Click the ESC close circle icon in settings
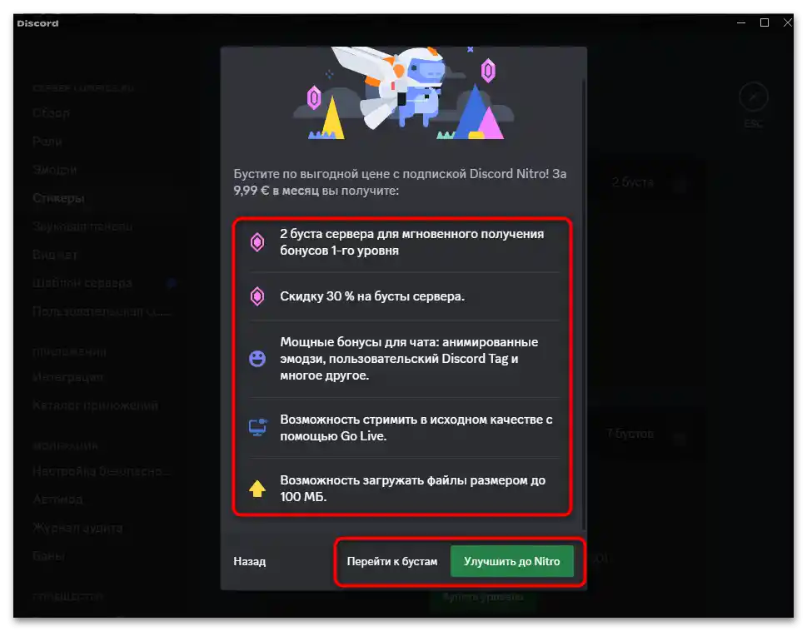This screenshot has height=631, width=807. 754,97
